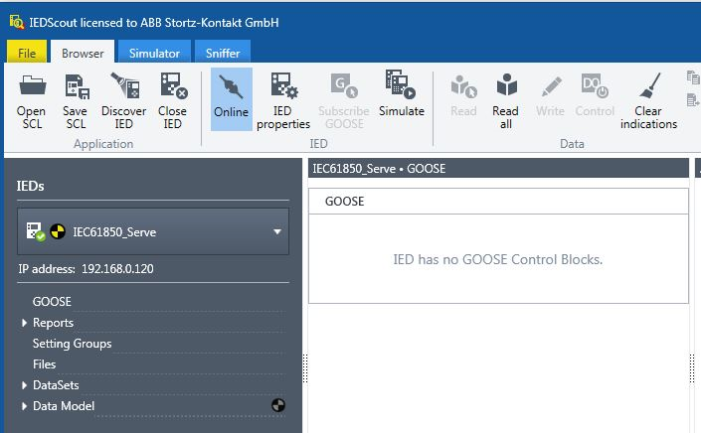Open the Sniffer tab
The width and height of the screenshot is (701, 433).
click(223, 52)
